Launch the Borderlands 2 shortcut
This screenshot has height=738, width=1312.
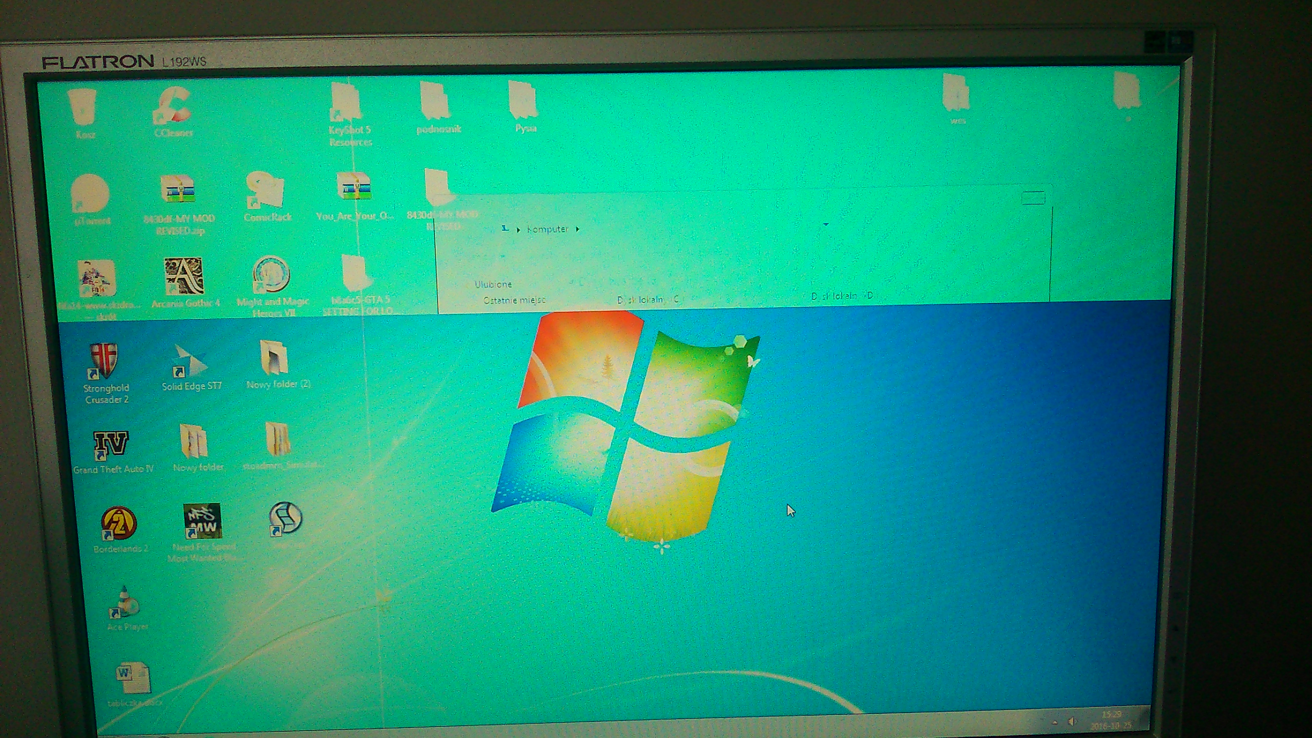click(x=119, y=525)
